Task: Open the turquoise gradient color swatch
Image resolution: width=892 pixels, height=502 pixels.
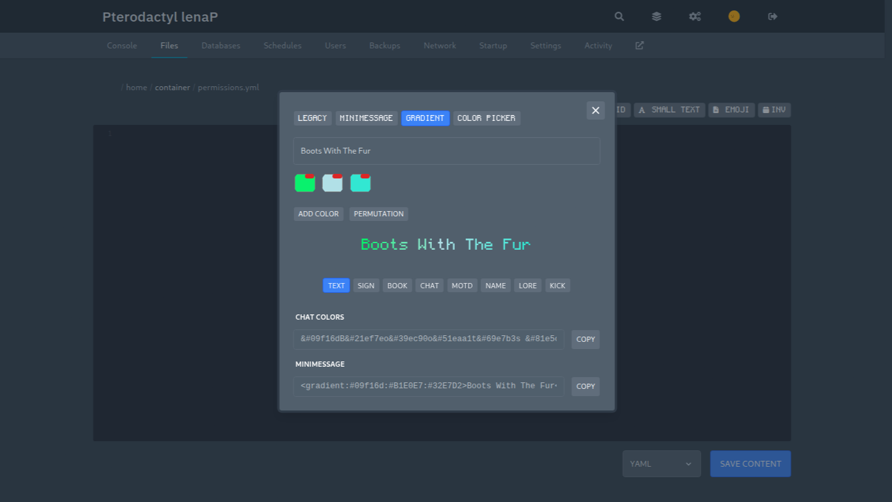Action: (x=360, y=185)
